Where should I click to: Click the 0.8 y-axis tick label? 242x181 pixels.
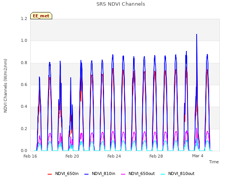24,63
